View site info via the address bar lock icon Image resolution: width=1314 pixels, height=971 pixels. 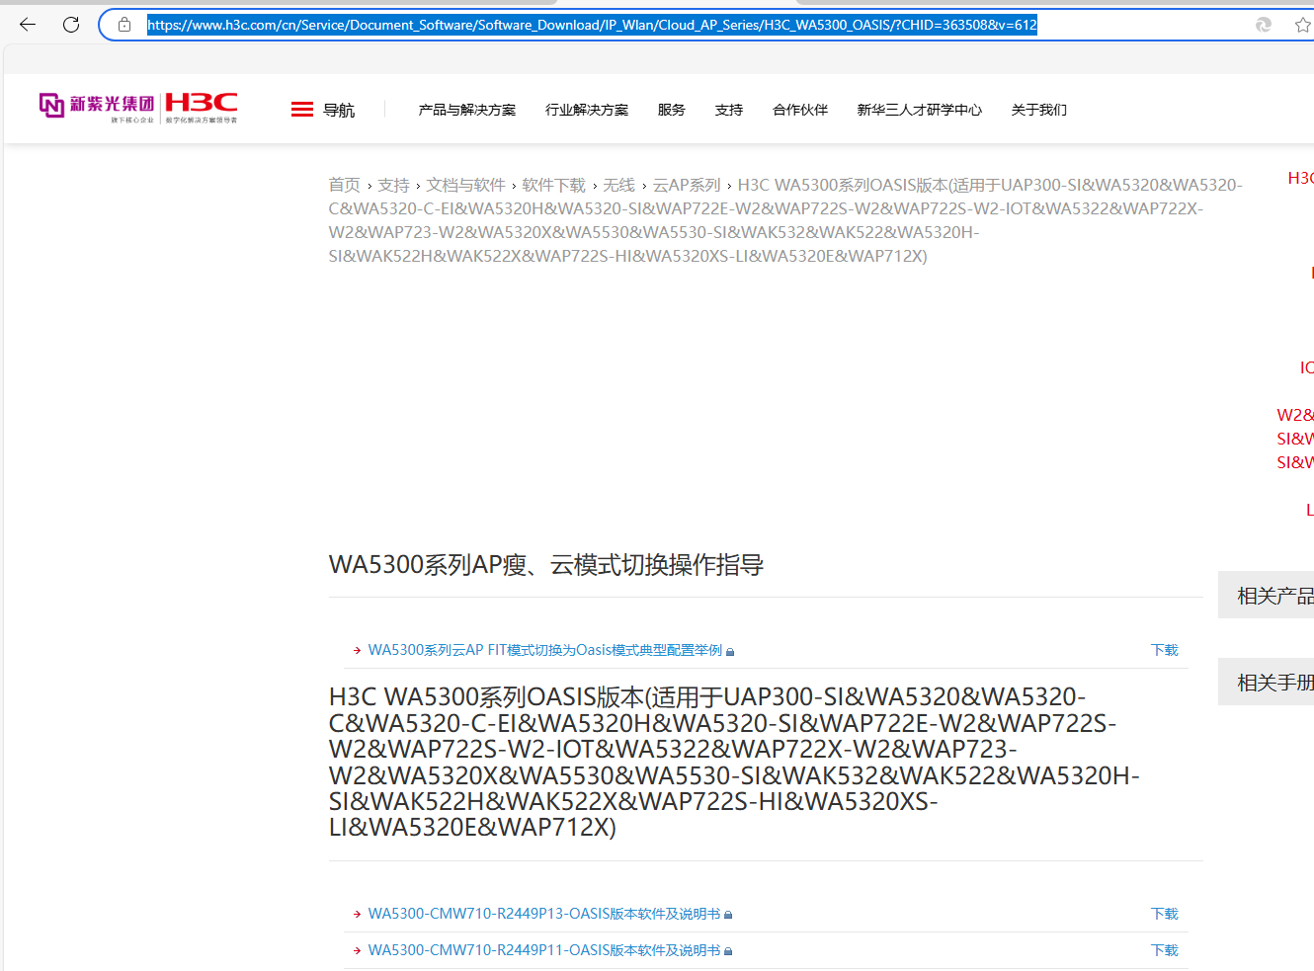click(124, 25)
